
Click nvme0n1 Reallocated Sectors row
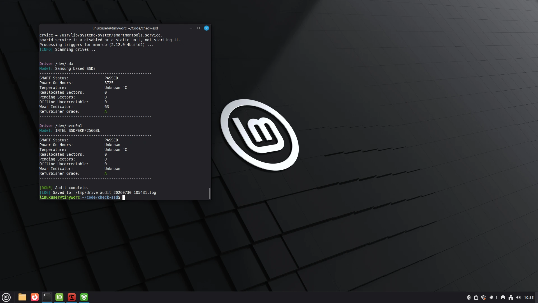pos(73,155)
